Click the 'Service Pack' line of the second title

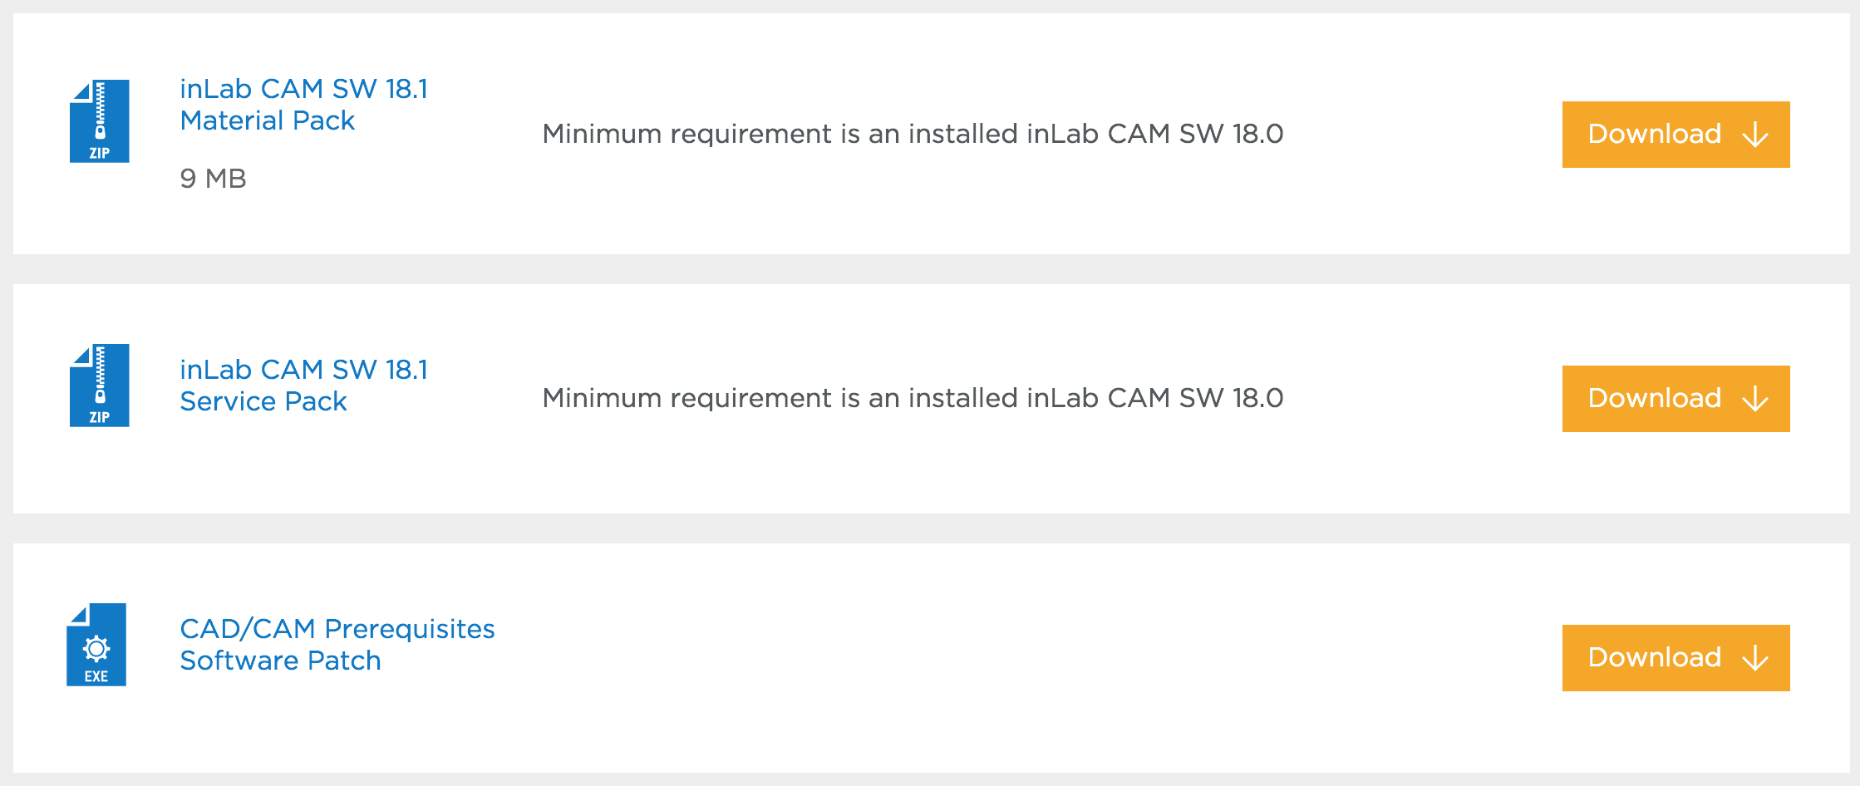coord(263,402)
